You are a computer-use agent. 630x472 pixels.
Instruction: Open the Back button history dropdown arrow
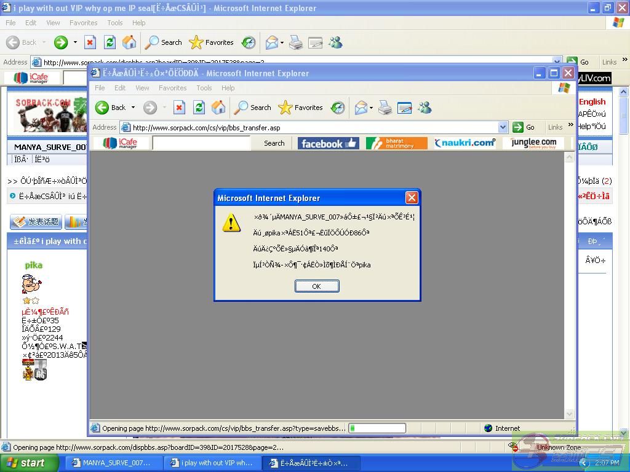pos(133,108)
